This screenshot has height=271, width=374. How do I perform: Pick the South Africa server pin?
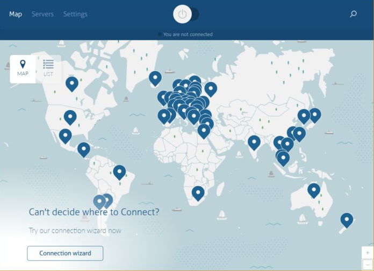(x=198, y=193)
